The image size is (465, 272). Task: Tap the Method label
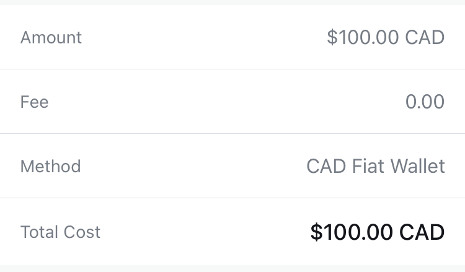[x=50, y=166]
